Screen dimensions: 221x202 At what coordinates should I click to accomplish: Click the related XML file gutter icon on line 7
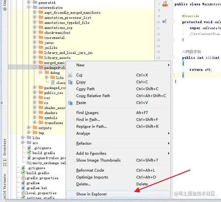pos(165,4)
